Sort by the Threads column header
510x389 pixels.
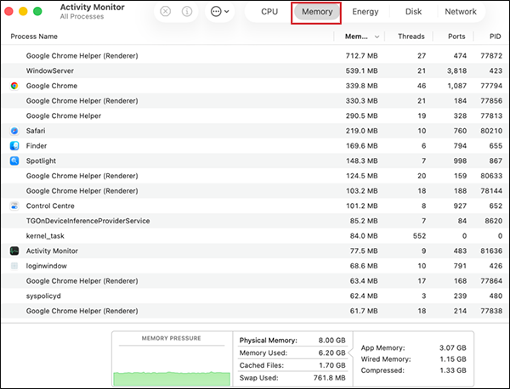point(411,37)
